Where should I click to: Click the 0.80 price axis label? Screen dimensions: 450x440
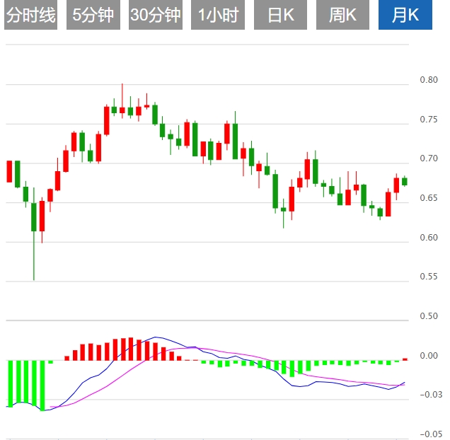428,81
